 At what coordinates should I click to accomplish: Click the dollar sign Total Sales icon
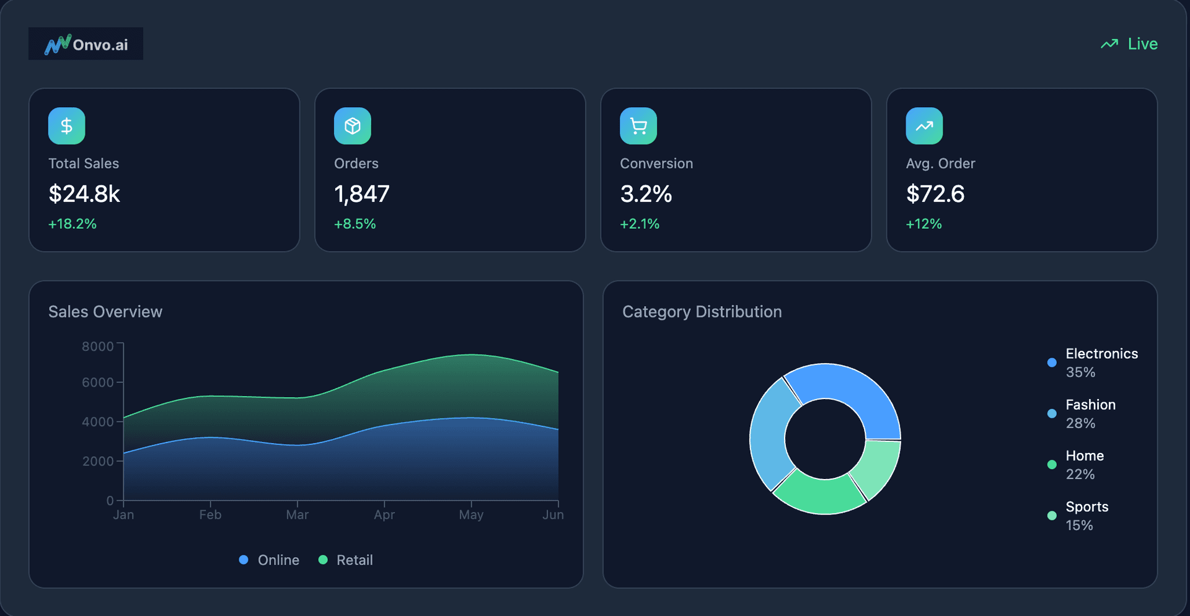coord(66,126)
